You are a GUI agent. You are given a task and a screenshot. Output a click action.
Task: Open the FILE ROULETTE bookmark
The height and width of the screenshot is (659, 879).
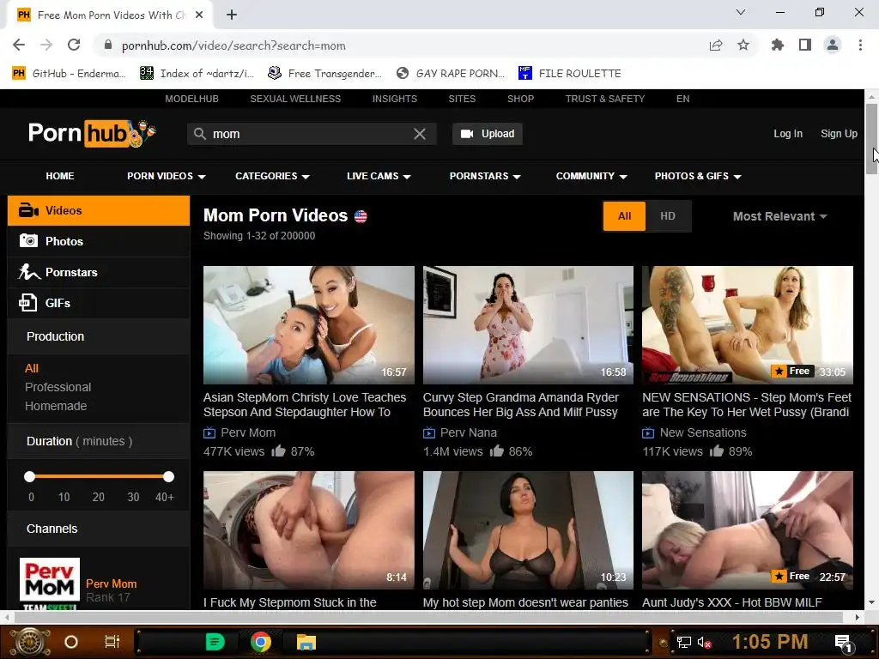(x=570, y=74)
